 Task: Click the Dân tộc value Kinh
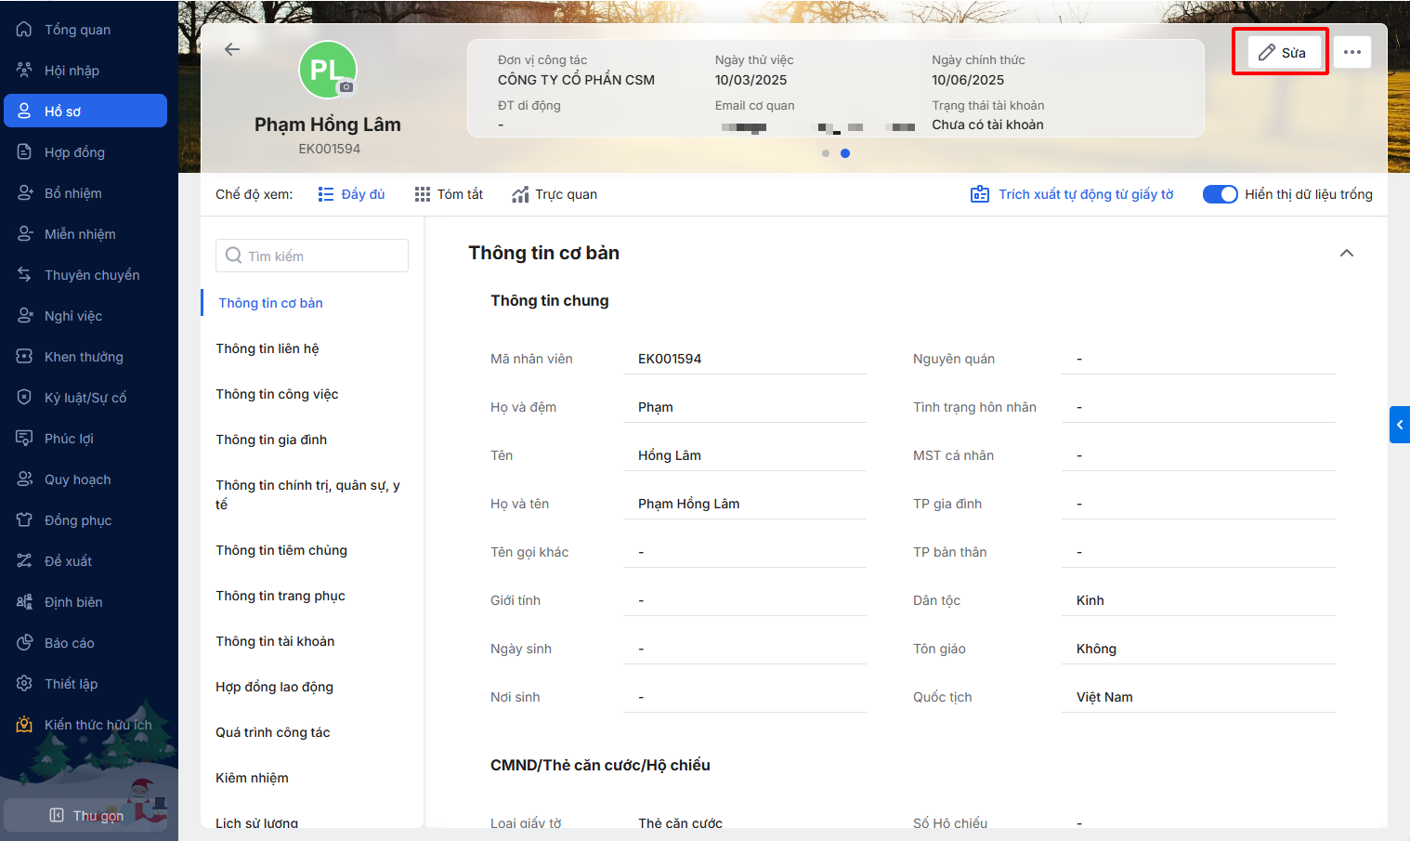[1090, 600]
